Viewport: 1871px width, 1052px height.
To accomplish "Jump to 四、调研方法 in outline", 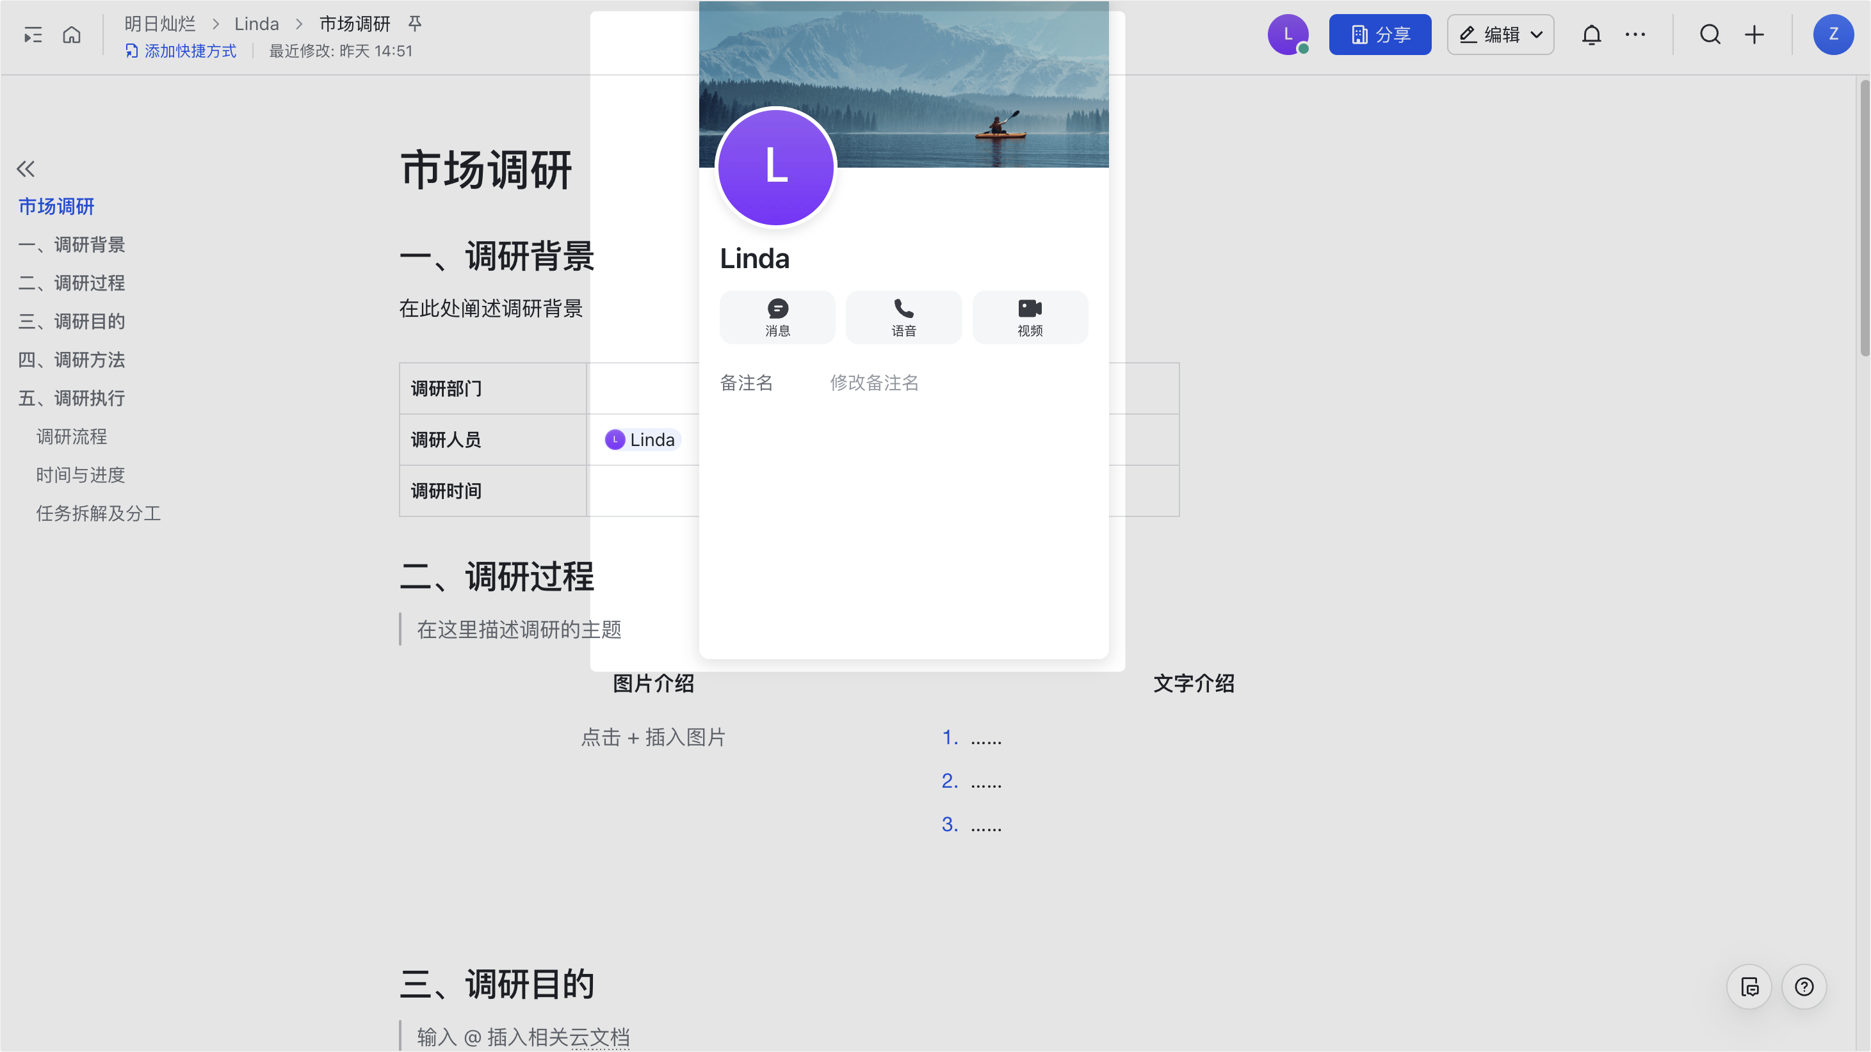I will (72, 360).
